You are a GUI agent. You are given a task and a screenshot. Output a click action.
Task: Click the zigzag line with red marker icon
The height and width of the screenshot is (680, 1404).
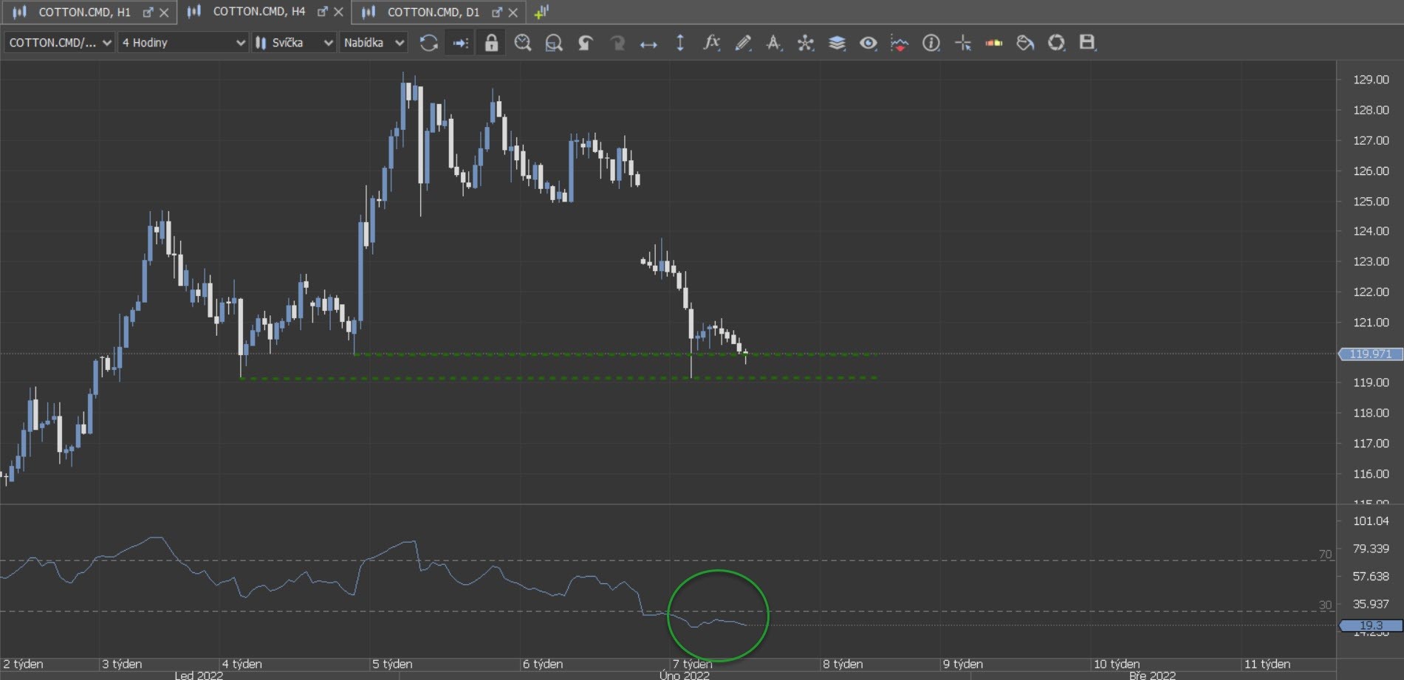click(900, 43)
